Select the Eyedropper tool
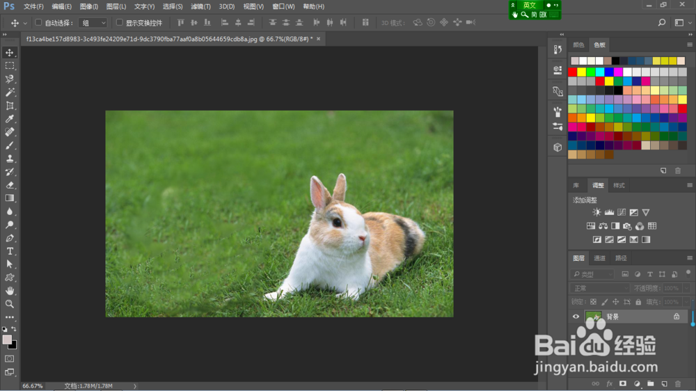The width and height of the screenshot is (696, 391). (x=10, y=119)
